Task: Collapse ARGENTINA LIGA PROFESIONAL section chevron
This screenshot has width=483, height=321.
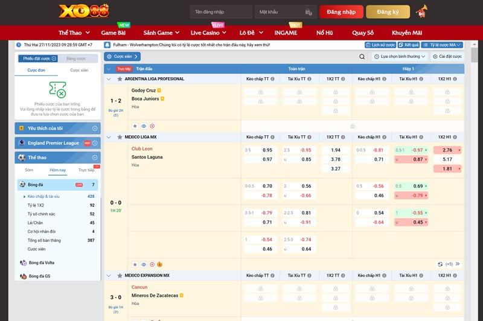Action: 109,79
